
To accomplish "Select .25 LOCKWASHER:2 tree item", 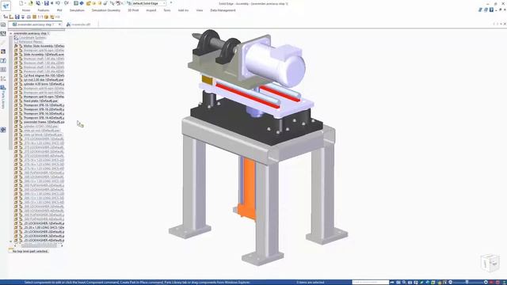I will click(44, 232).
